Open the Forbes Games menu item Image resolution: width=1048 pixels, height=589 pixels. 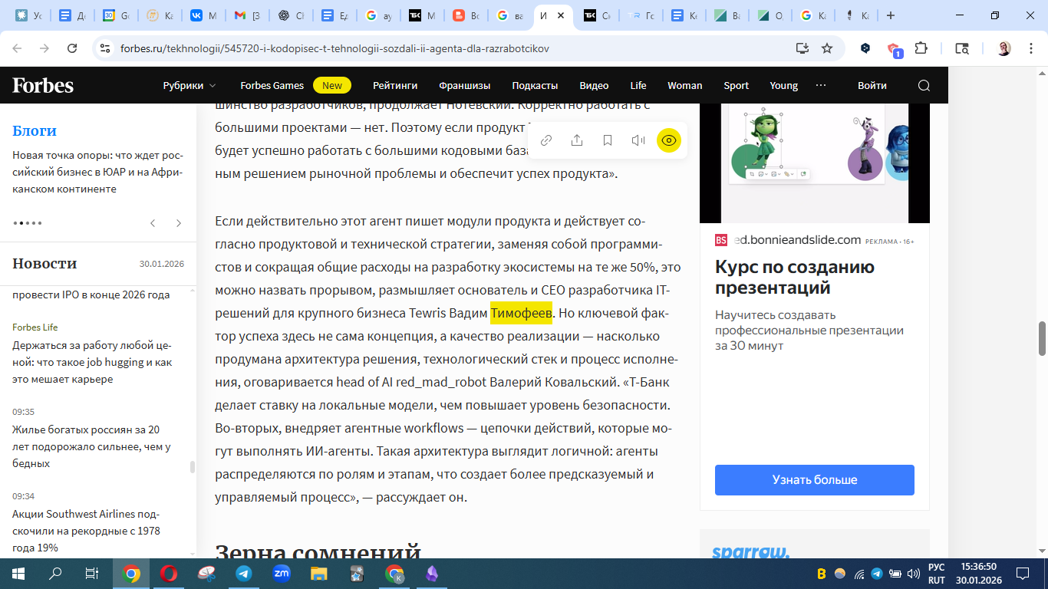272,85
